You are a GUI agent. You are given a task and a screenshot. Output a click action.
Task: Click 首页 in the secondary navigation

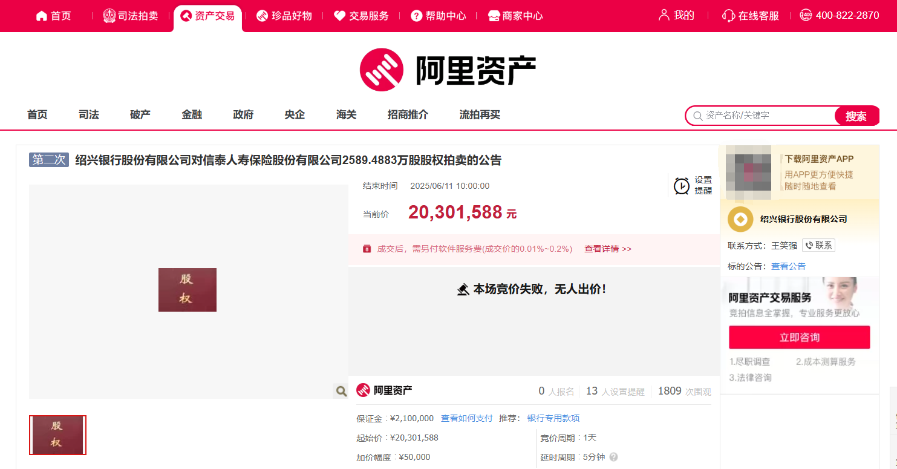pos(38,114)
